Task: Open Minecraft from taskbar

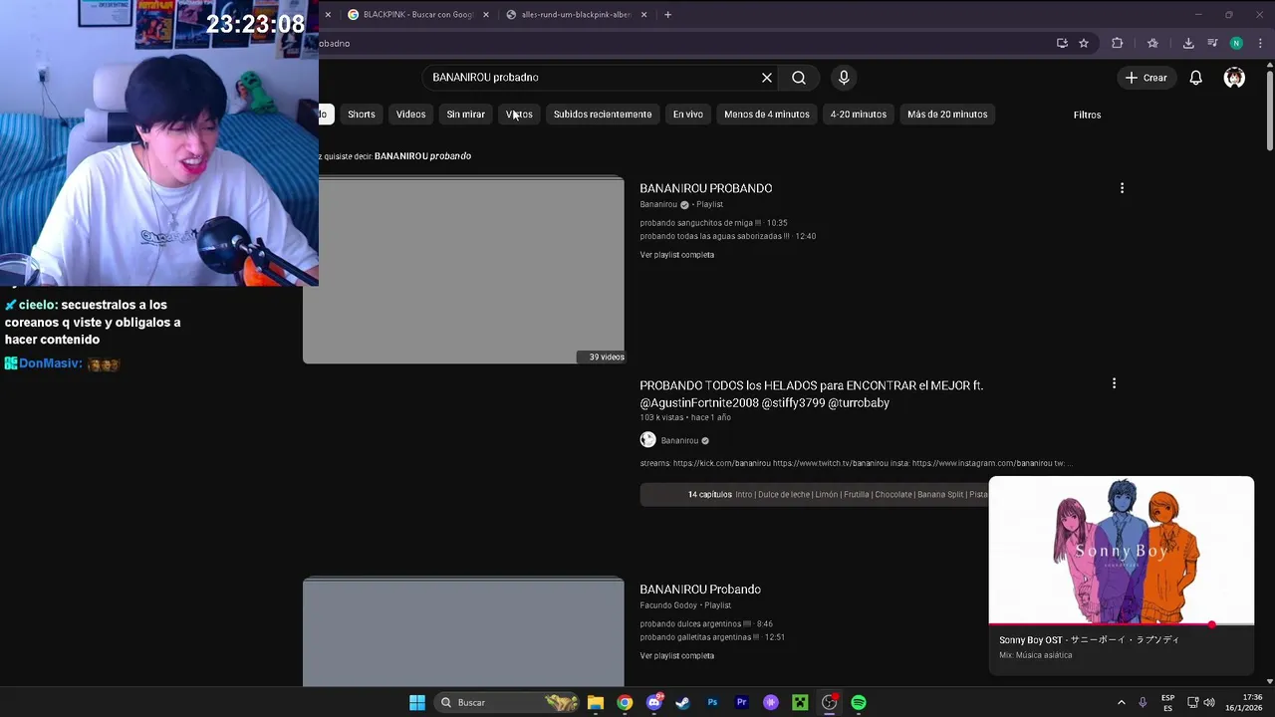Action: click(800, 703)
